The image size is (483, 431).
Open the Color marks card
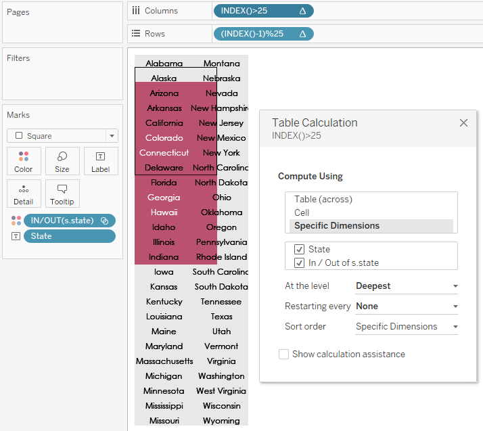click(24, 161)
